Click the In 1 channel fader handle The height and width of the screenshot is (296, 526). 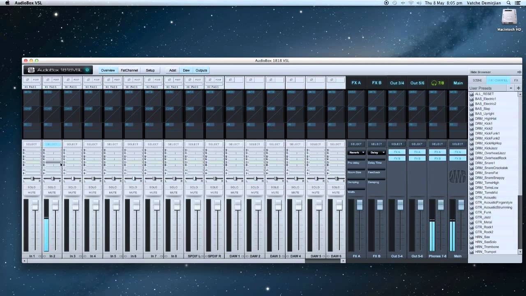pyautogui.click(x=35, y=206)
